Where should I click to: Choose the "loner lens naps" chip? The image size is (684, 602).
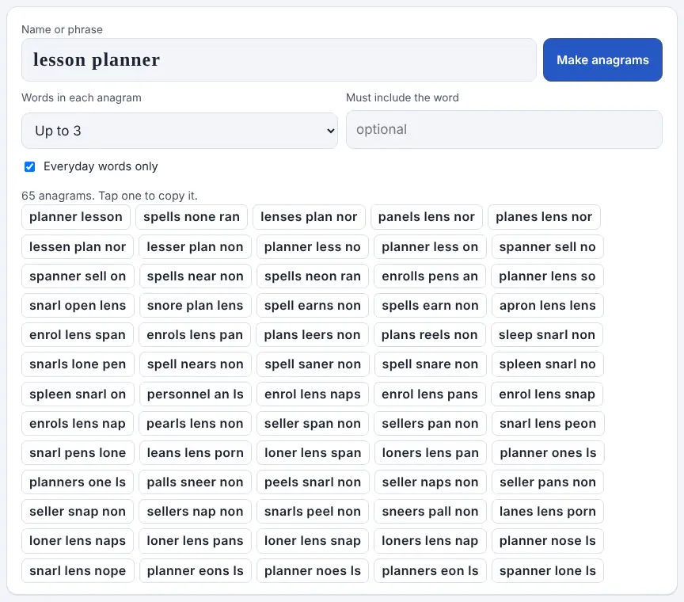coord(78,540)
